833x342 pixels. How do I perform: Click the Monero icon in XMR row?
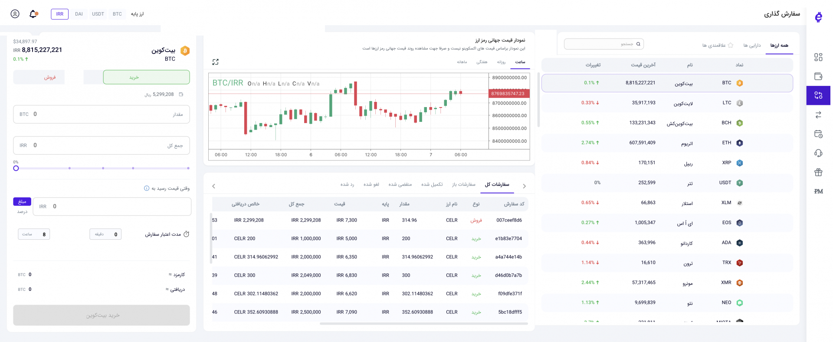(740, 283)
